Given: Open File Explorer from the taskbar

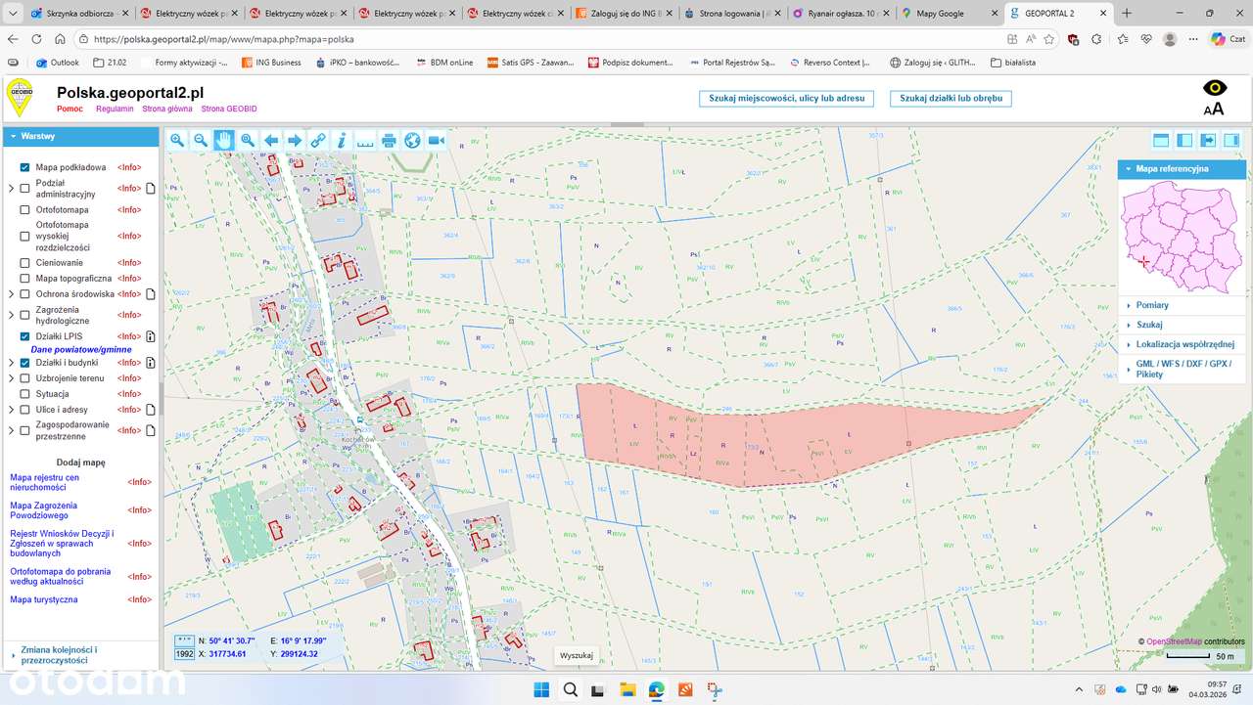Looking at the screenshot, I should (627, 689).
